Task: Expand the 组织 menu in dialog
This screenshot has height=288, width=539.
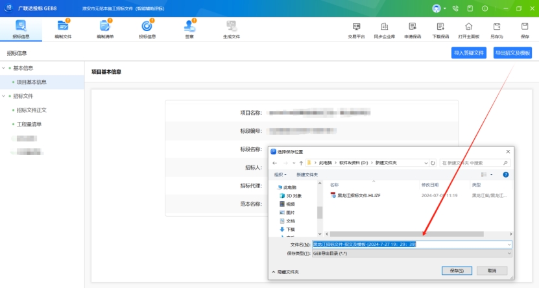Action: click(281, 174)
